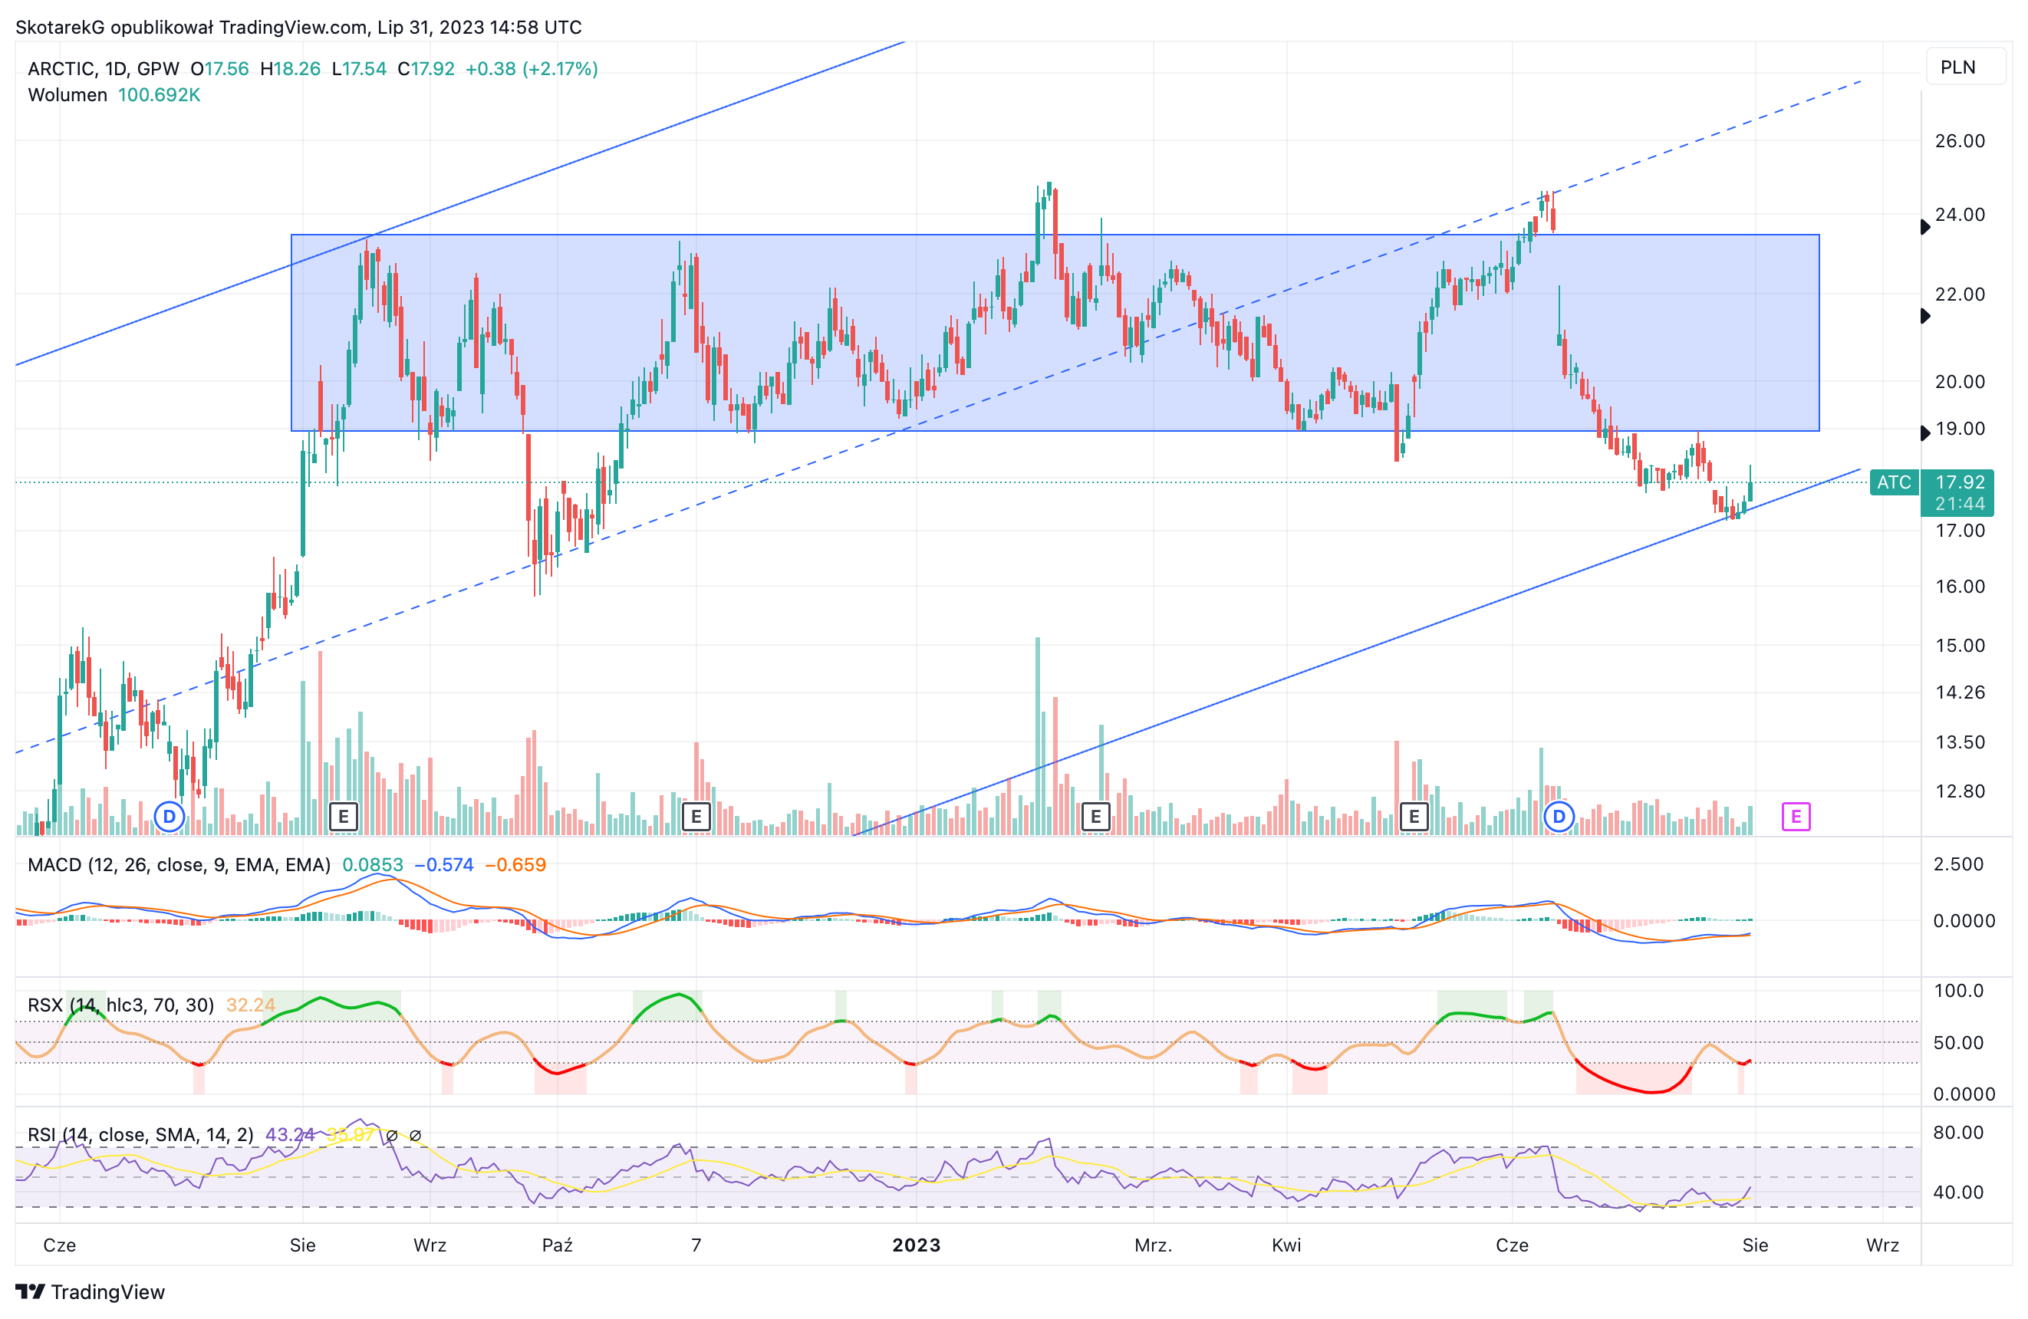Click the ATC symbol price tag
The height and width of the screenshot is (1319, 2028).
click(1893, 482)
